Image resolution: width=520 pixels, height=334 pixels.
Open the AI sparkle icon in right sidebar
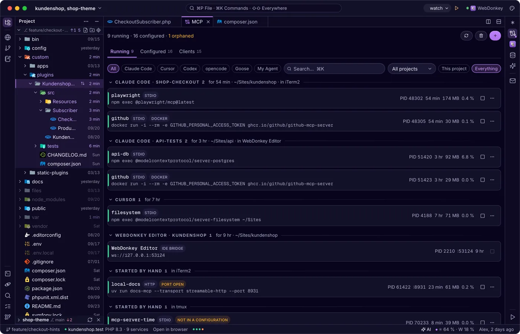pos(513,66)
